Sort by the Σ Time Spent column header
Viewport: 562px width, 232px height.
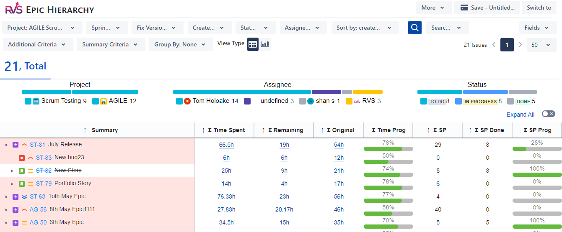pyautogui.click(x=224, y=130)
